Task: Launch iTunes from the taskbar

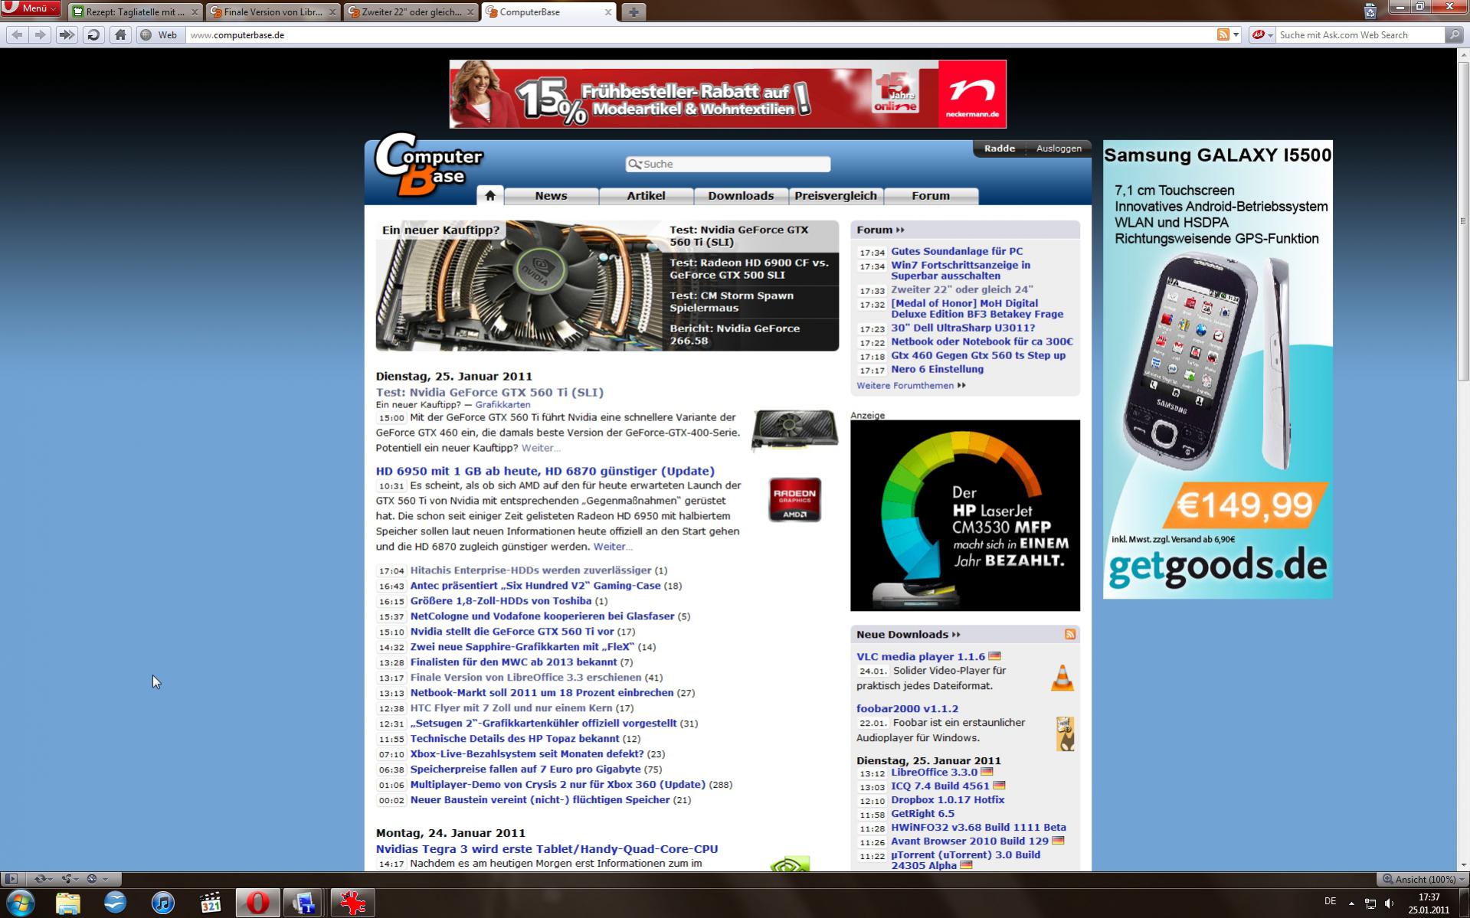Action: pyautogui.click(x=163, y=903)
